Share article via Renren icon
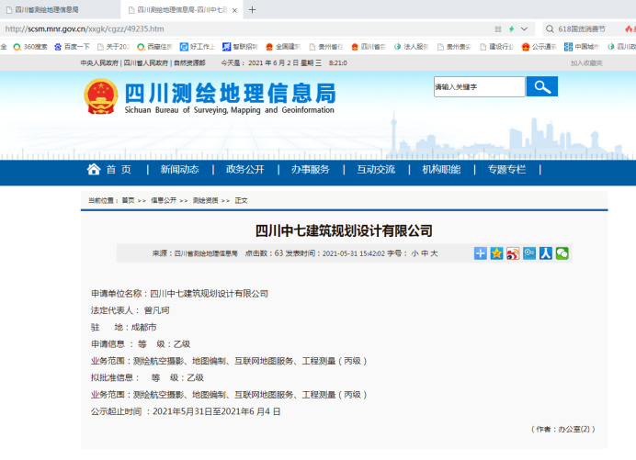This screenshot has width=636, height=460. pyautogui.click(x=546, y=253)
